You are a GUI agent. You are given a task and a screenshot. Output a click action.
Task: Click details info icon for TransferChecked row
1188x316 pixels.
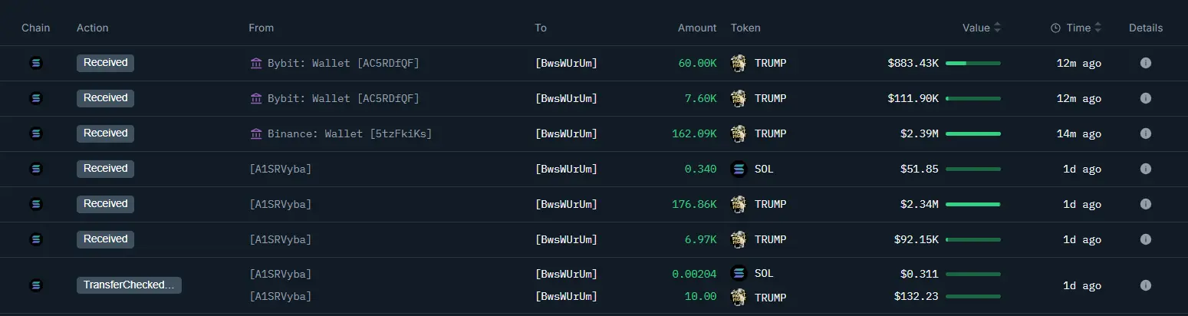tap(1145, 285)
